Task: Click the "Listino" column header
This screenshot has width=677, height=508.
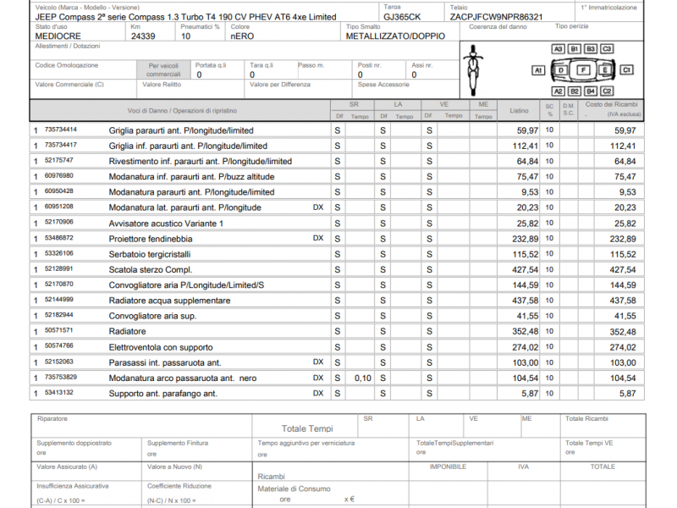Action: [x=519, y=111]
